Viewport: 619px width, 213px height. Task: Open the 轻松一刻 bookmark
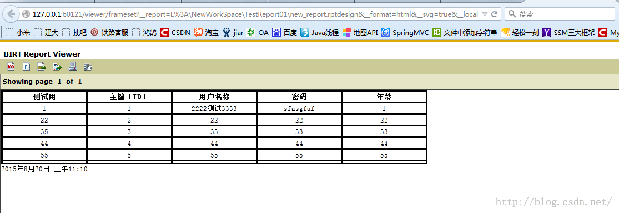click(x=520, y=32)
